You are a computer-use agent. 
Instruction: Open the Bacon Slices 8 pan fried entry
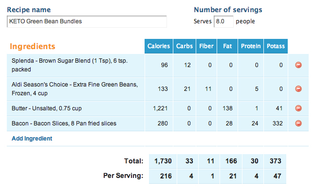pos(64,123)
